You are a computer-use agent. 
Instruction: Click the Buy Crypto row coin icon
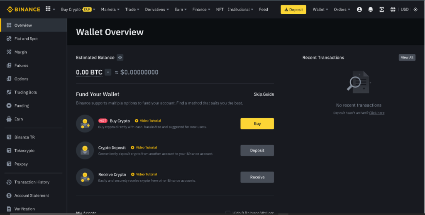(x=85, y=124)
